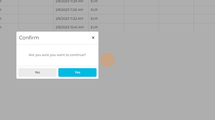Click empty cell right of EUR, 11:26 AM row
This screenshot has height=120, width=215.
coord(141,10)
